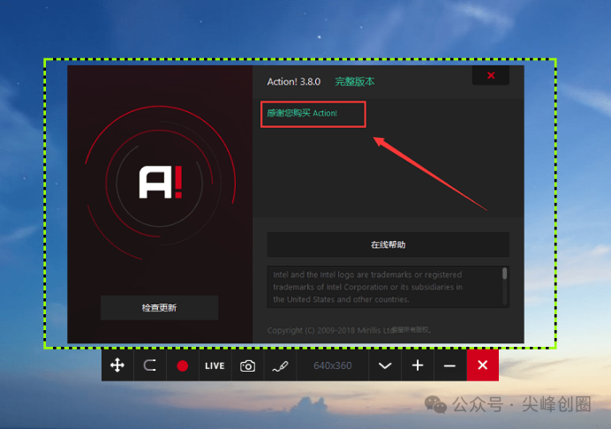Image resolution: width=611 pixels, height=429 pixels.
Task: Increase region size with plus icon
Action: pyautogui.click(x=418, y=365)
